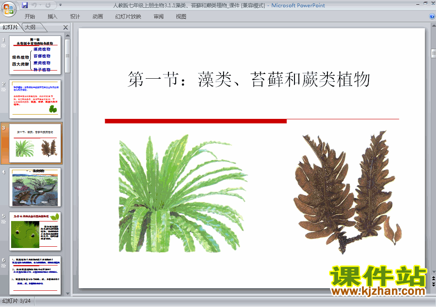
Task: Open the 开始 ribbon tab
Action: coord(30,16)
